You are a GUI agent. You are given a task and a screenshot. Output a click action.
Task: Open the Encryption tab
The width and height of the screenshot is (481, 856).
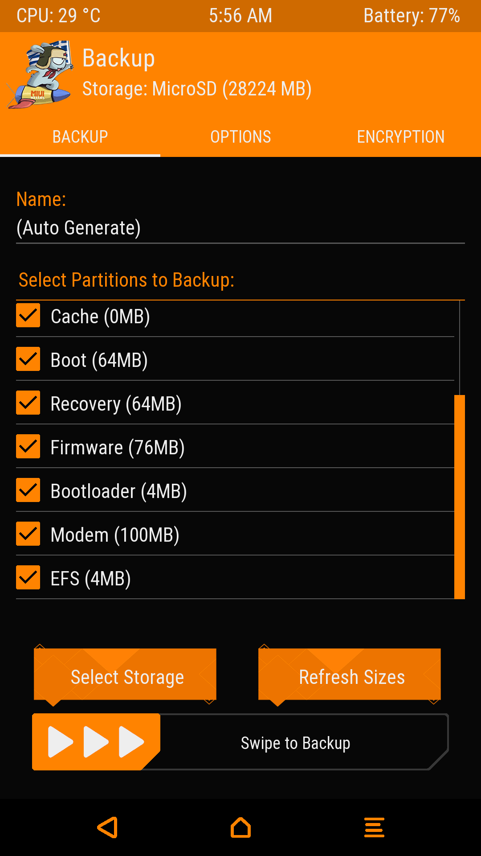click(x=401, y=137)
